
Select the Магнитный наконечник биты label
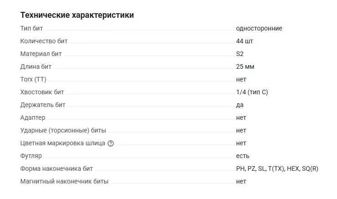click(x=64, y=181)
